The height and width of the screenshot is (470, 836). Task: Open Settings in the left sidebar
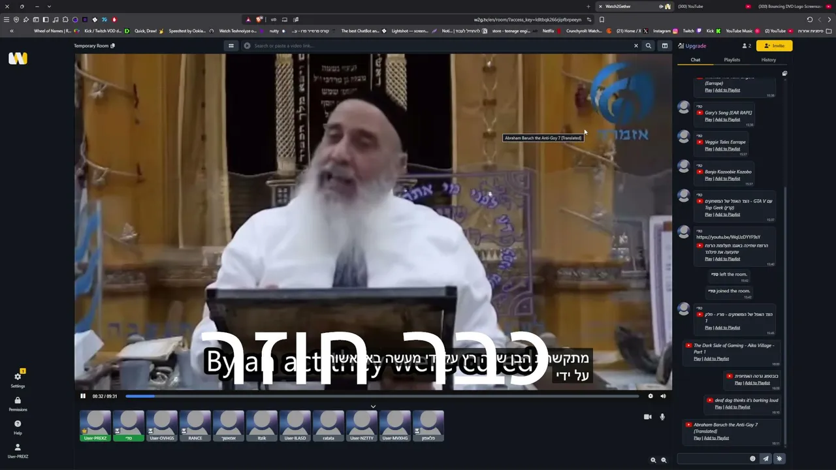pyautogui.click(x=18, y=379)
